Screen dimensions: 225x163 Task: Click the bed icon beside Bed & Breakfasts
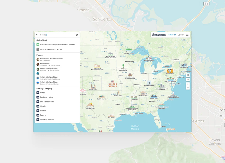coord(38,102)
